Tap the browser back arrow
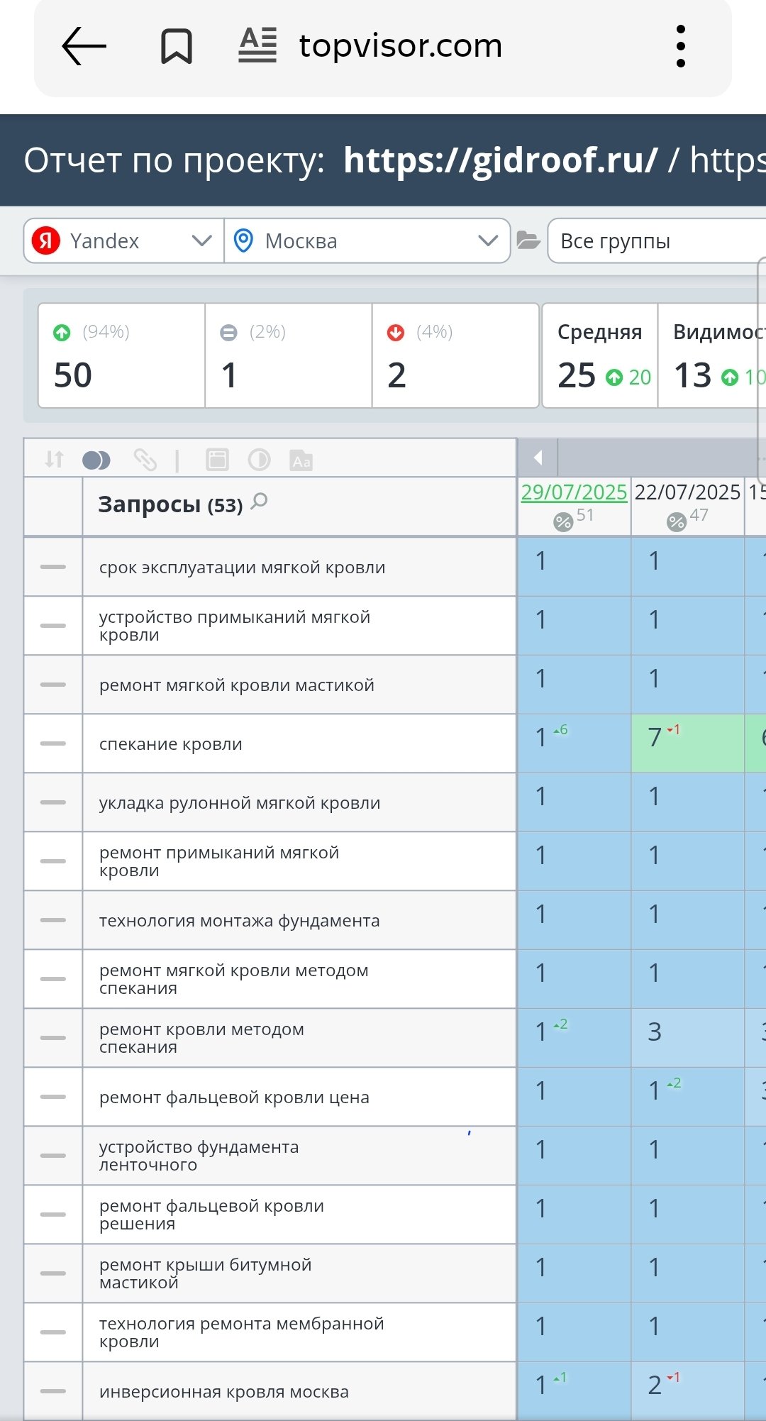Screen dimensions: 766x1421 point(84,47)
